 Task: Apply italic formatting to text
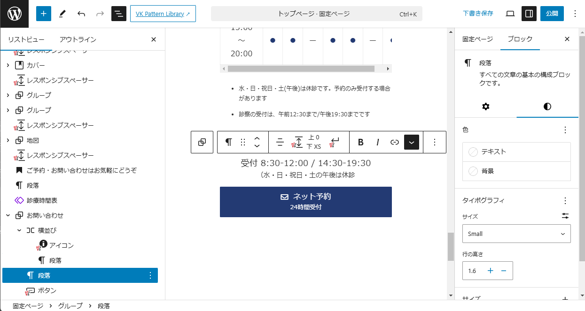pyautogui.click(x=377, y=142)
